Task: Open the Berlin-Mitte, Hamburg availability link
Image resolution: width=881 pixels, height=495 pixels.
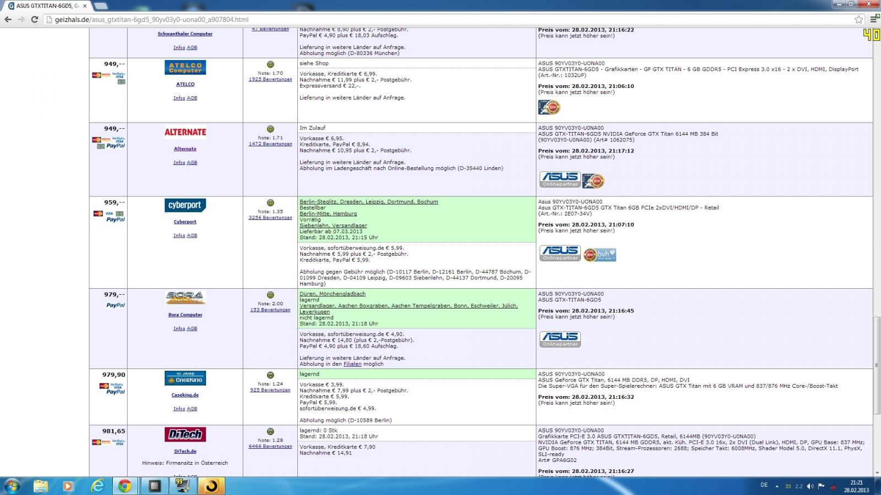Action: [x=328, y=214]
